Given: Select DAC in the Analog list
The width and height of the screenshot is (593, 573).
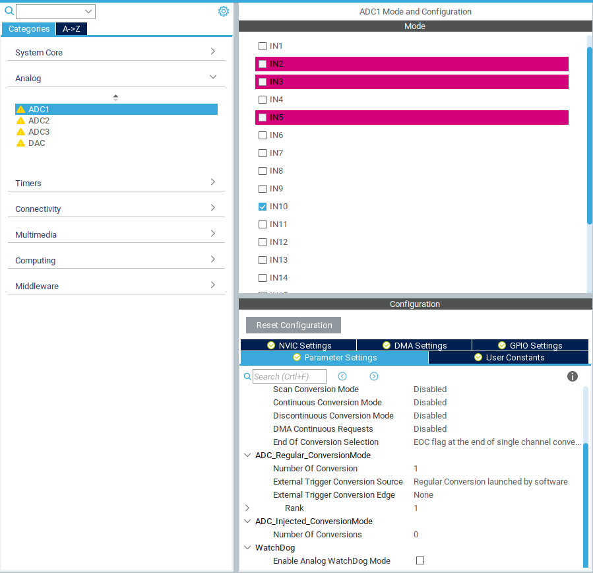Looking at the screenshot, I should pyautogui.click(x=37, y=143).
